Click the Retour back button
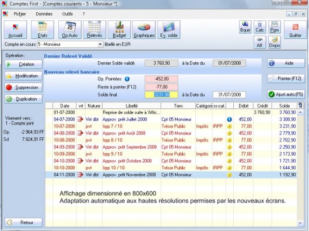This screenshot has height=231, width=309. point(23,222)
